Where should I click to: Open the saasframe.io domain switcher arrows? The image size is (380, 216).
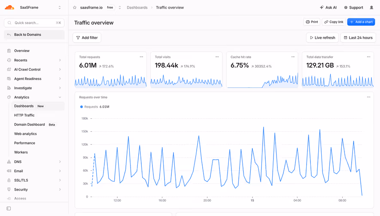120,8
